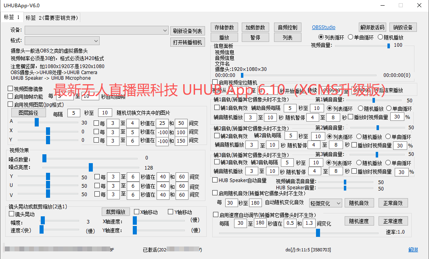429x259 pixels.
Task: Start playback with the 播放 button
Action: pyautogui.click(x=224, y=37)
